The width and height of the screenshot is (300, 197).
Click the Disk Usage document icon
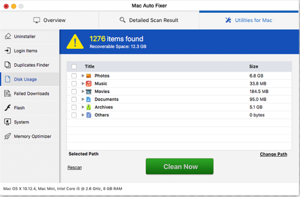tap(7, 79)
